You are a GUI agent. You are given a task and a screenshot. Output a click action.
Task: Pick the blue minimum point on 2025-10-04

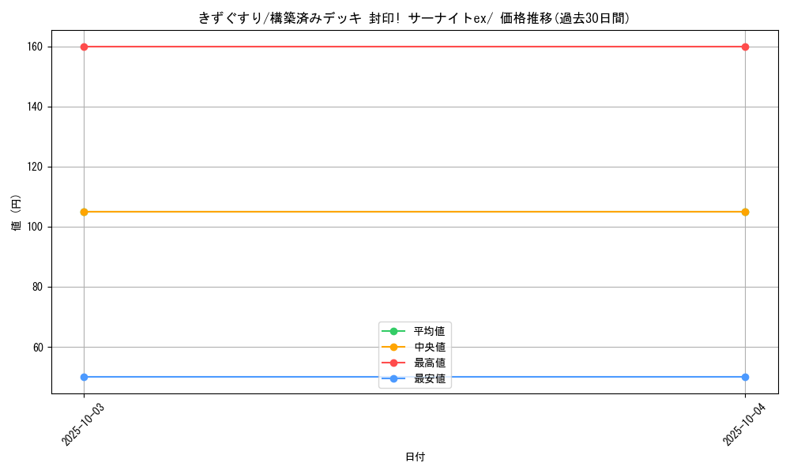tap(745, 377)
